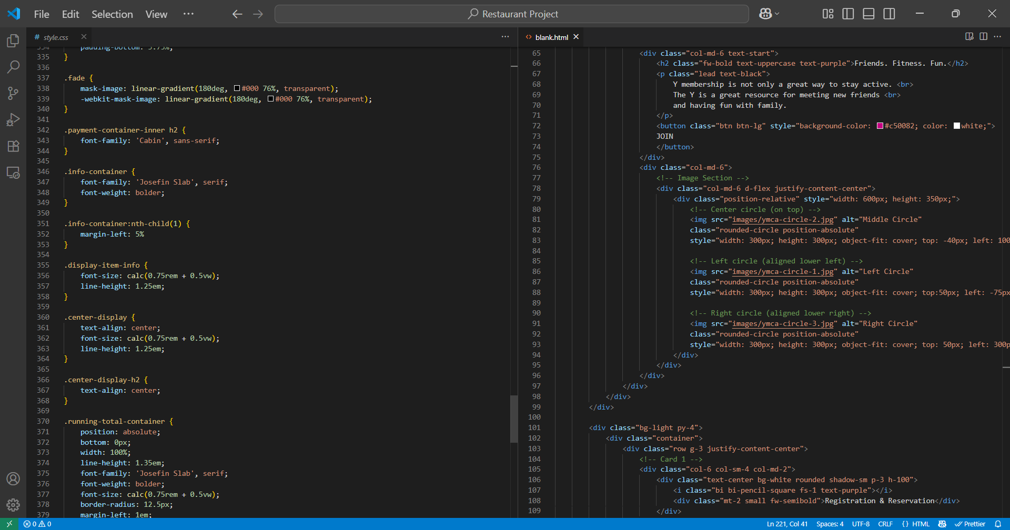Open the Manage settings gear
This screenshot has height=530, width=1010.
click(13, 505)
